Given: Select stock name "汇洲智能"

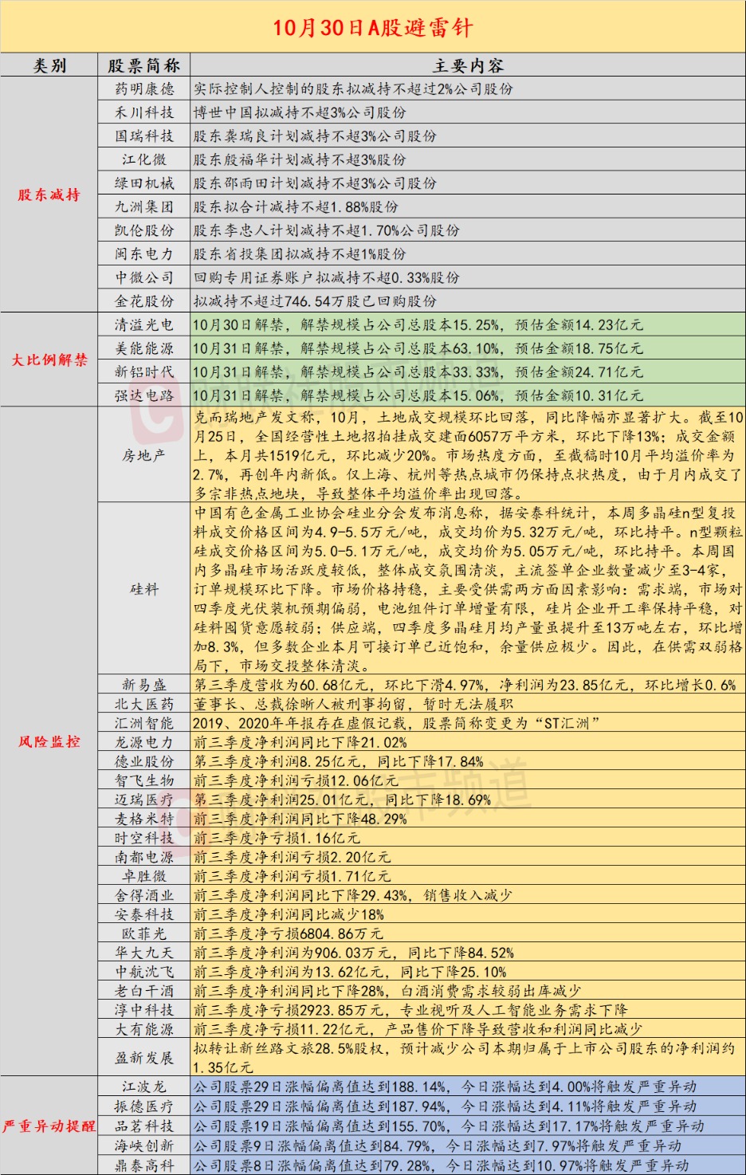Looking at the screenshot, I should click(x=144, y=723).
